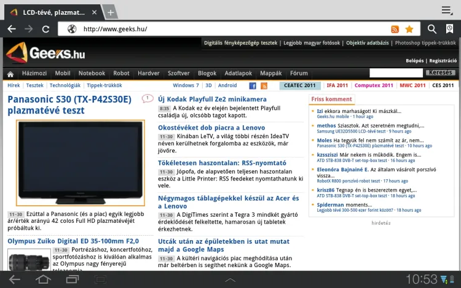
Task: Open the bookmarks list icon
Action: coord(450,29)
